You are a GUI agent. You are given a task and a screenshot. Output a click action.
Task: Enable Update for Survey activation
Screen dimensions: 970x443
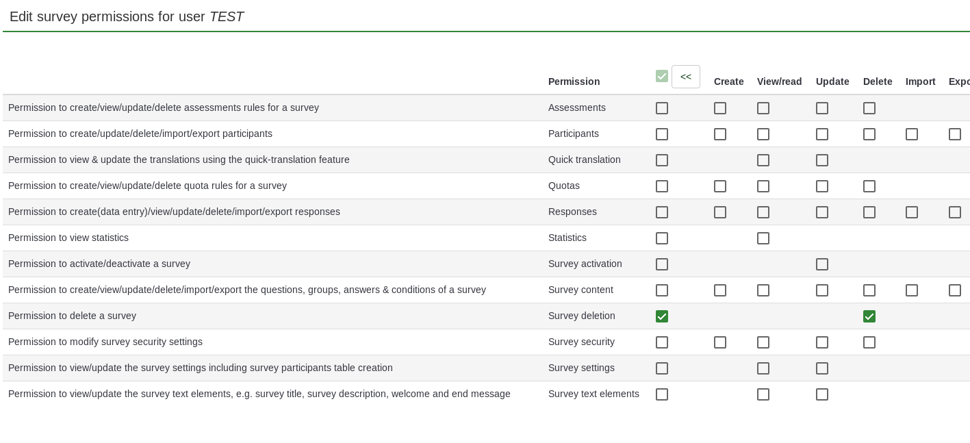pyautogui.click(x=822, y=264)
